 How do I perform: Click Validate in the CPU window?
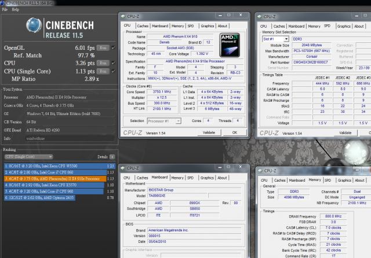point(209,132)
